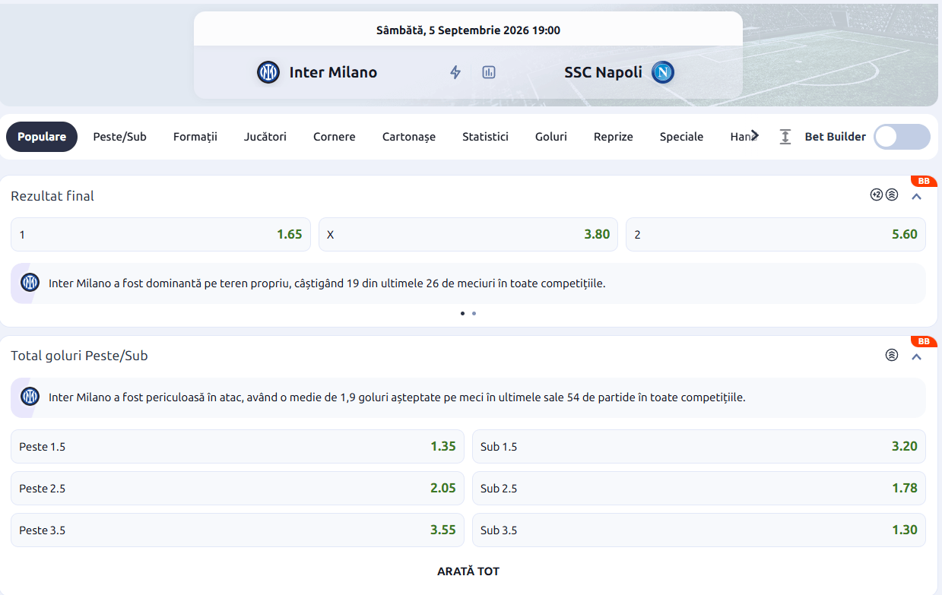Screen dimensions: 942x595
Task: Go to the second tip carousel dot
Action: point(474,313)
